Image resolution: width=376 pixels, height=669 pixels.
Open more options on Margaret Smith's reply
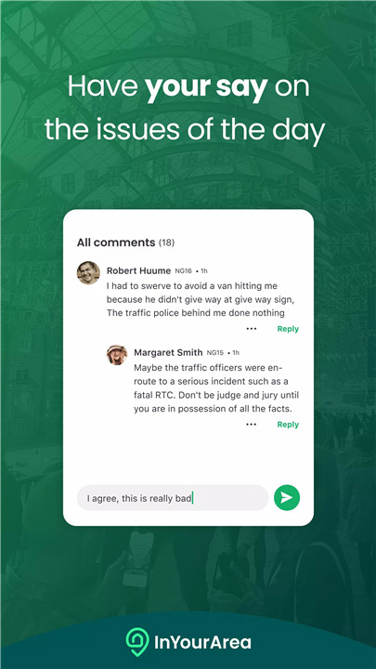[x=252, y=424]
